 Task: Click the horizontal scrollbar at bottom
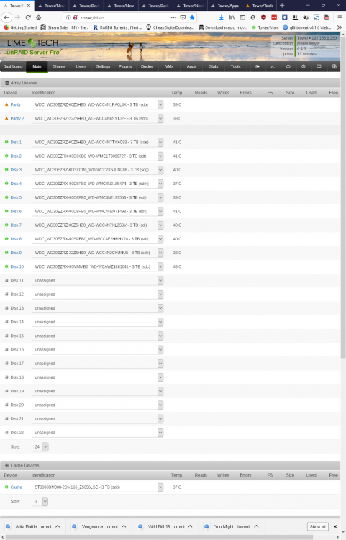(159, 537)
